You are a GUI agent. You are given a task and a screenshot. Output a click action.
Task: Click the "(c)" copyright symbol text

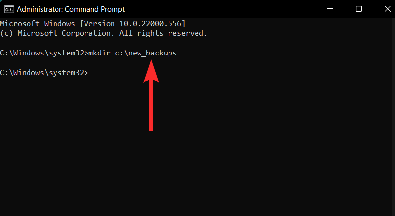pyautogui.click(x=6, y=33)
